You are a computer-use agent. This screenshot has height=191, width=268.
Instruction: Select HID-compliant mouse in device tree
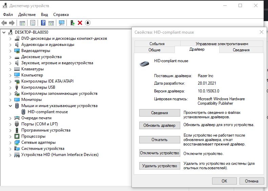click(47, 112)
